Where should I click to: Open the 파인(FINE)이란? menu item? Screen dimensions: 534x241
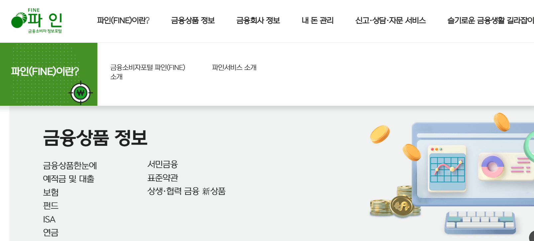(x=123, y=21)
